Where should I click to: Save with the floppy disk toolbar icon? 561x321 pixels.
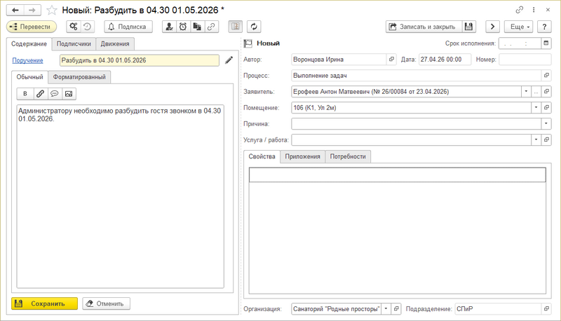coord(468,27)
